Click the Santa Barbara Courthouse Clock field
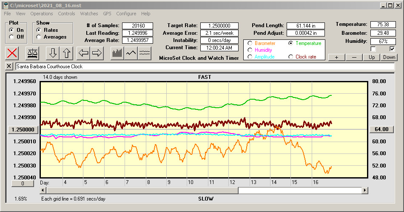The image size is (404, 212). [x=205, y=66]
